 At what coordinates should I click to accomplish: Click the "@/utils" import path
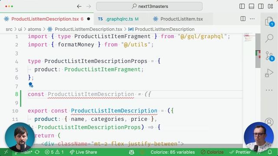tap(136, 45)
